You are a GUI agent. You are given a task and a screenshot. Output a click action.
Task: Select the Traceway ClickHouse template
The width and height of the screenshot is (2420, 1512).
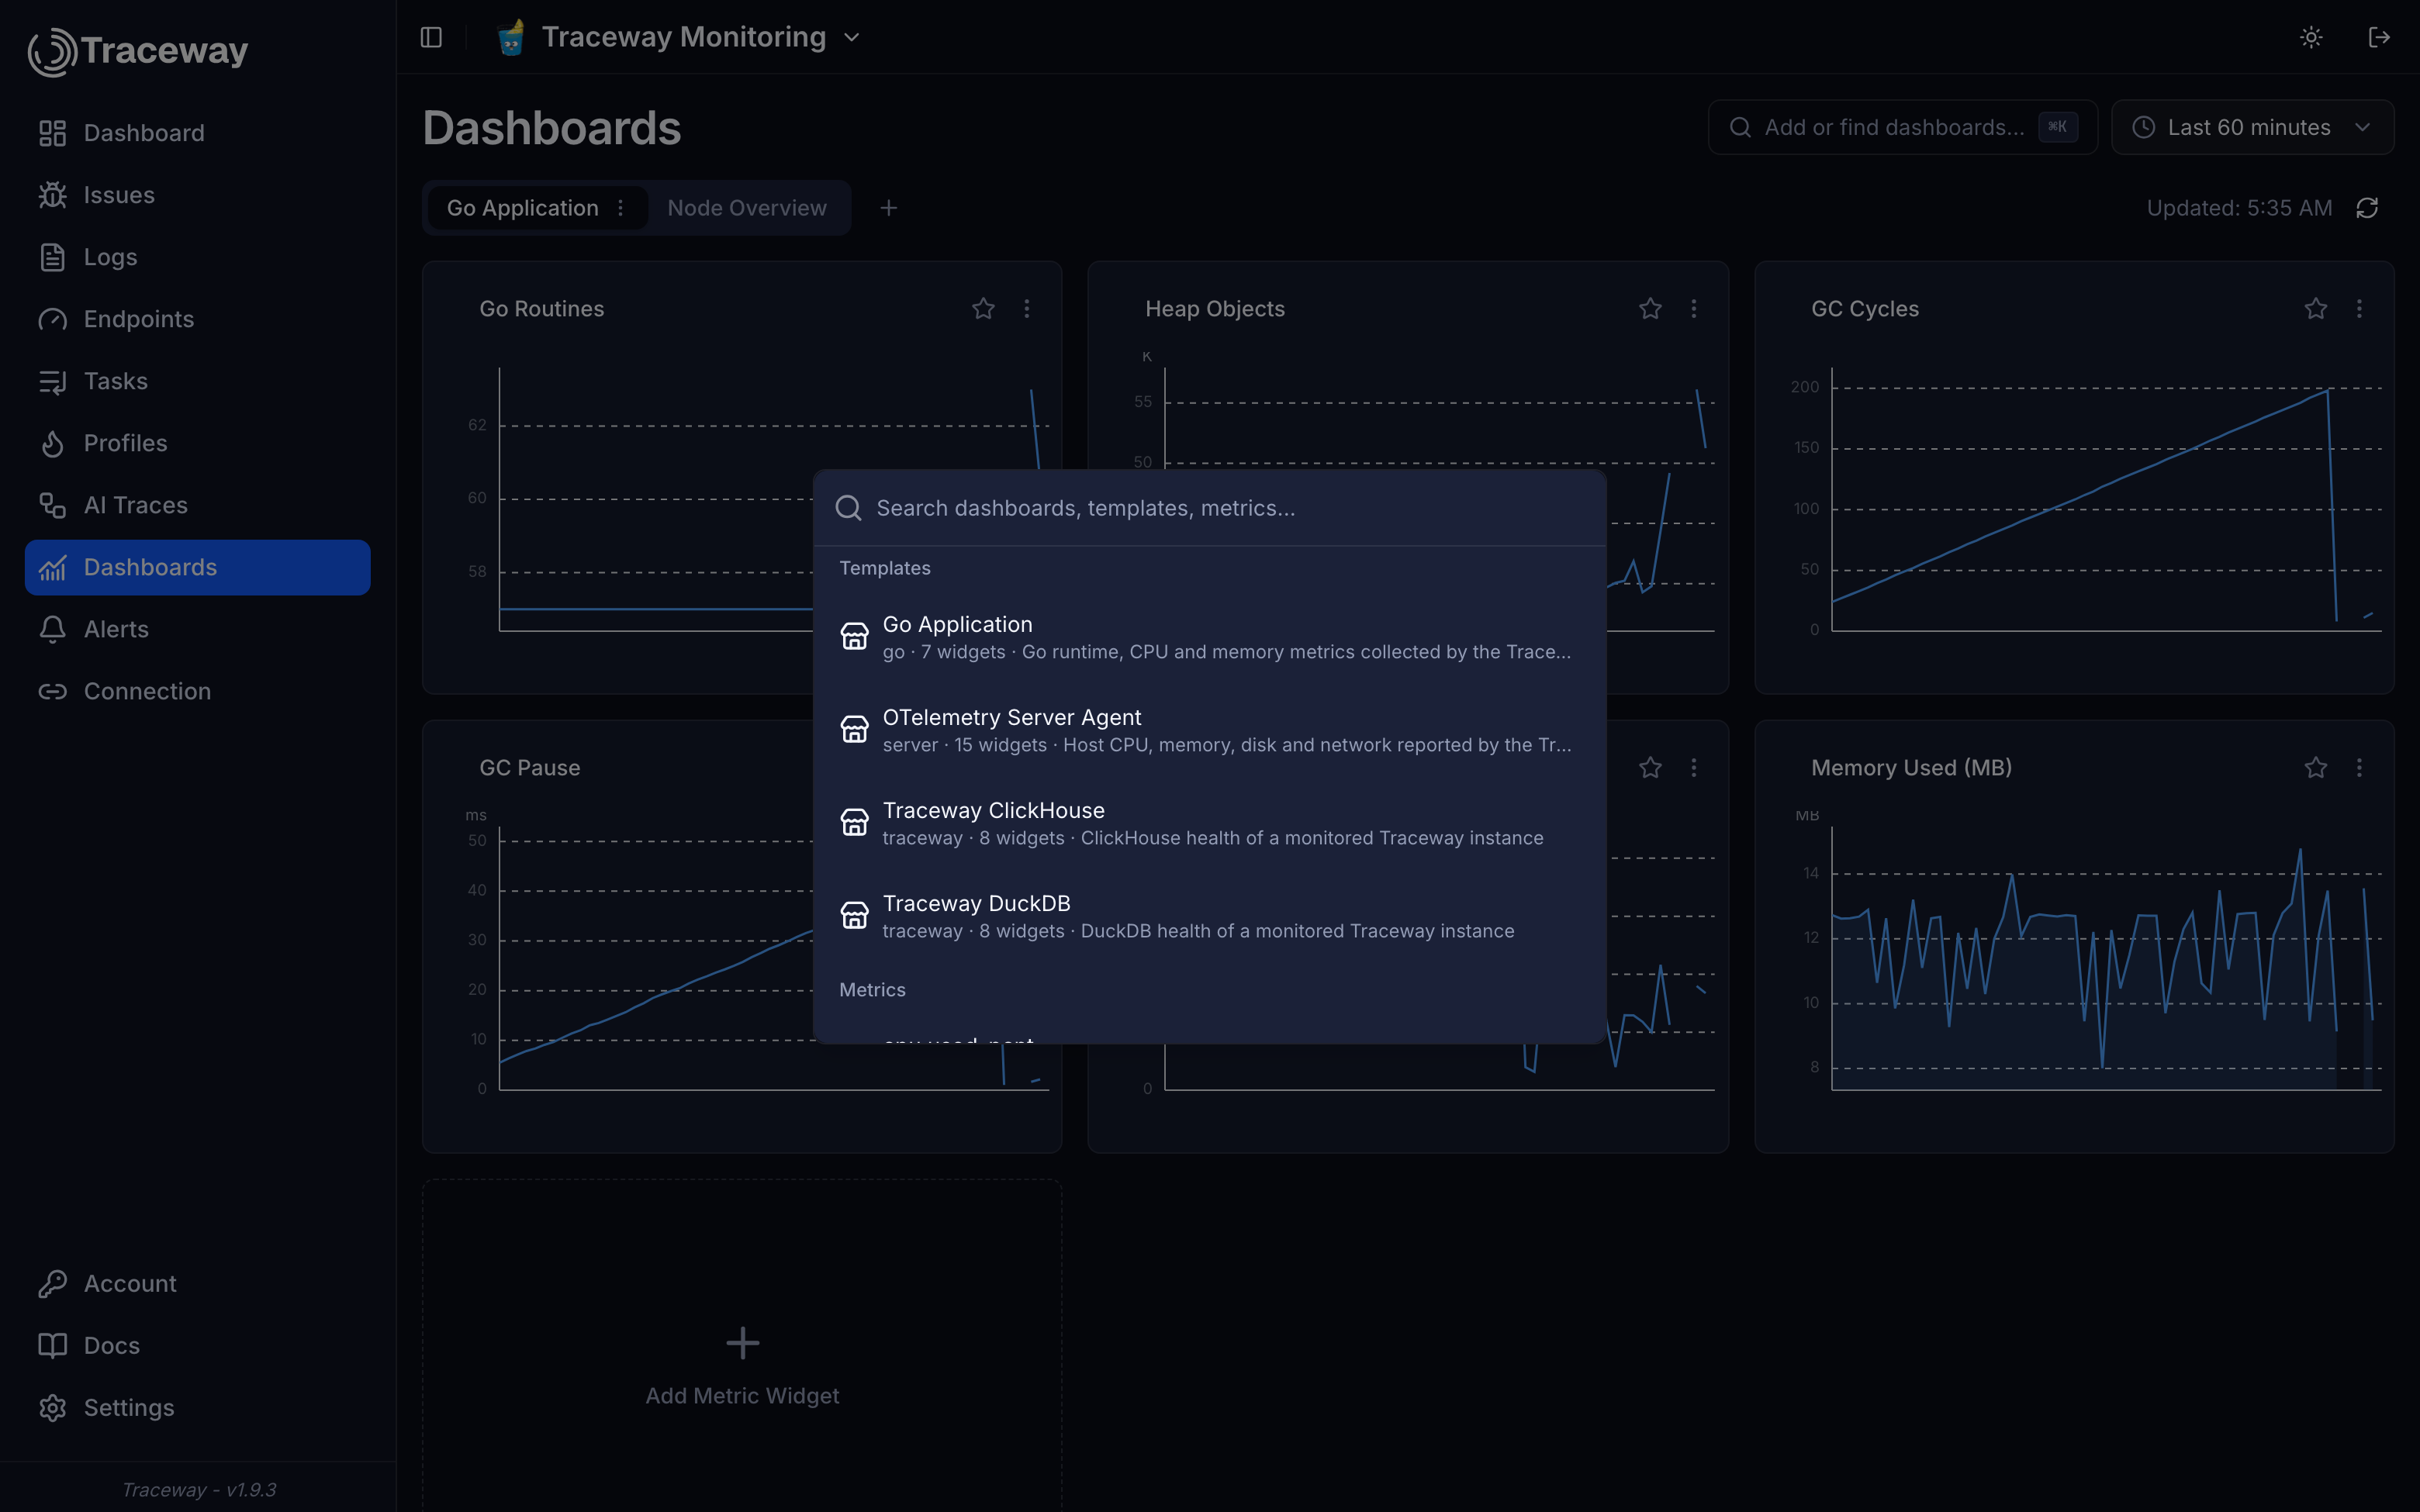coord(1210,823)
